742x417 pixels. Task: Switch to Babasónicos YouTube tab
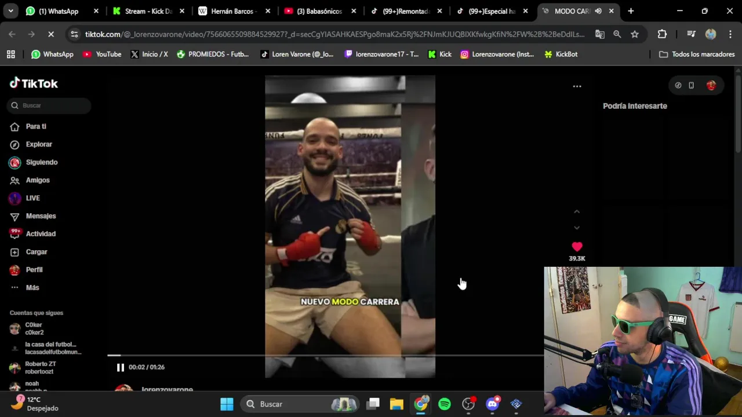coord(319,11)
